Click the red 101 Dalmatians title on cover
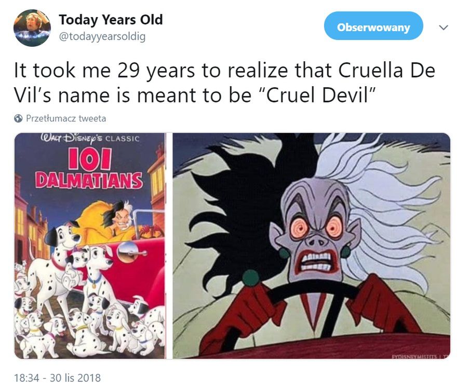The image size is (470, 390). tap(89, 169)
